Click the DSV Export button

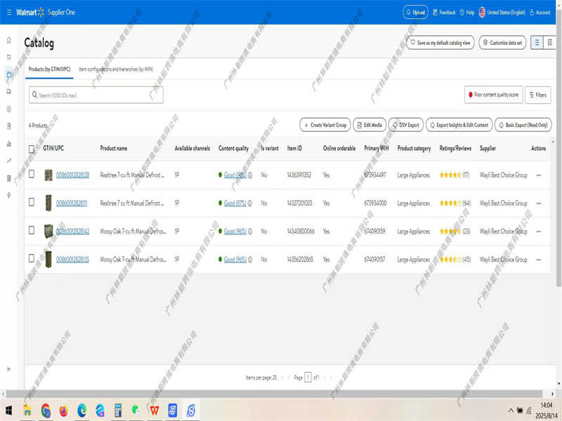pos(406,125)
